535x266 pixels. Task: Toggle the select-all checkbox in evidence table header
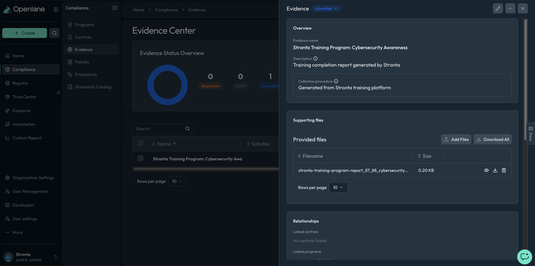140,143
